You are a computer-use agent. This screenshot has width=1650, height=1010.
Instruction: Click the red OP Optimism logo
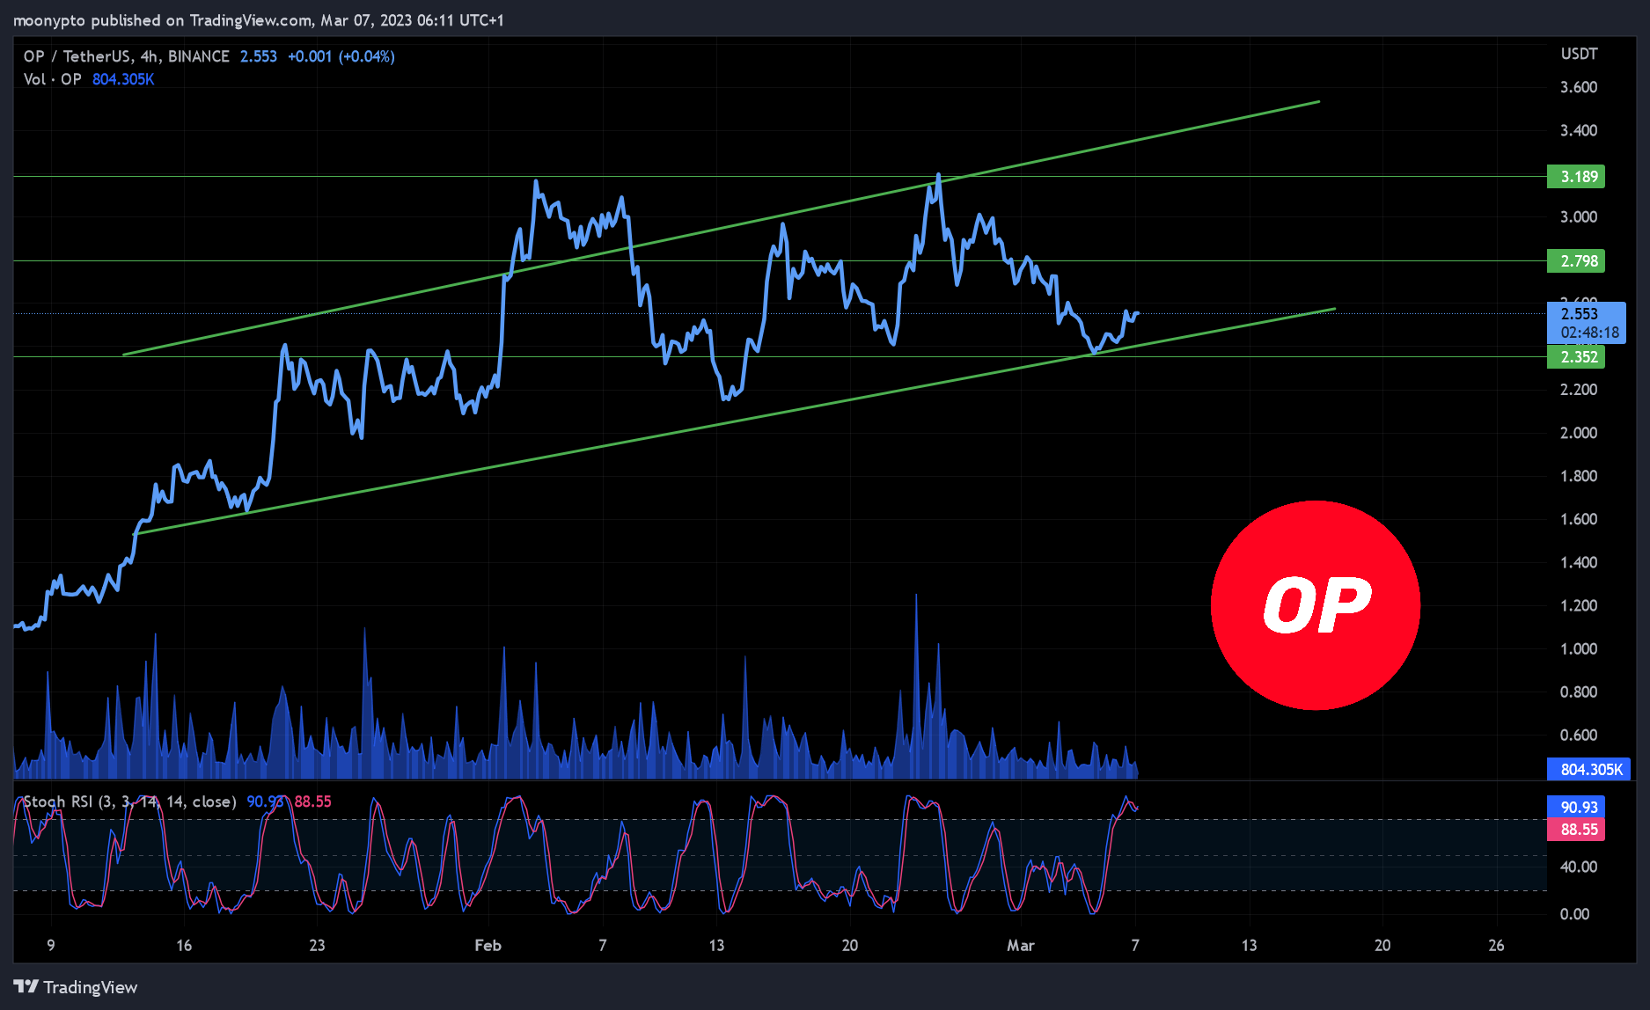click(x=1315, y=605)
